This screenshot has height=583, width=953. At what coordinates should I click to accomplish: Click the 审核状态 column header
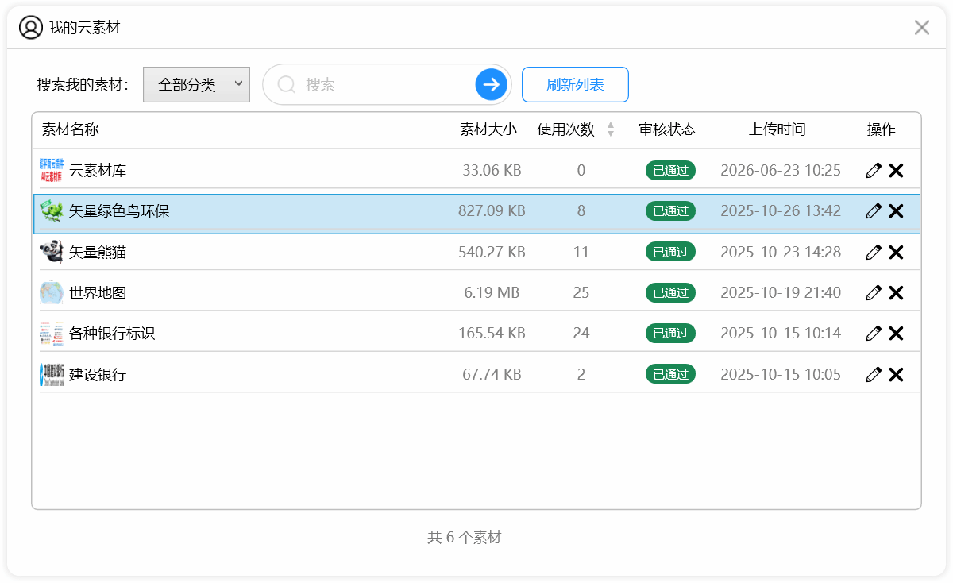(667, 129)
